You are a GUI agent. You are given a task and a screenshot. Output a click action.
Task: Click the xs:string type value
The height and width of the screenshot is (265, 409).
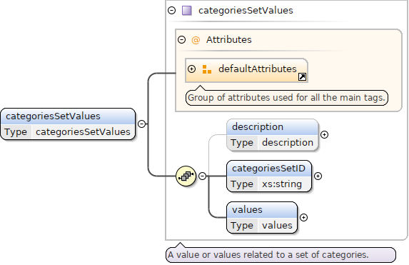(282, 184)
